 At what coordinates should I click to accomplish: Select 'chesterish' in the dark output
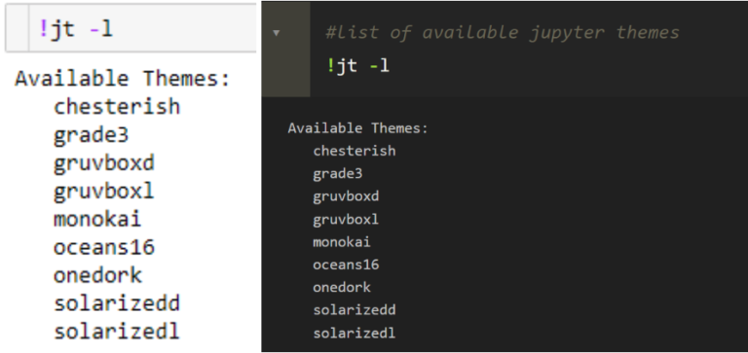point(355,151)
